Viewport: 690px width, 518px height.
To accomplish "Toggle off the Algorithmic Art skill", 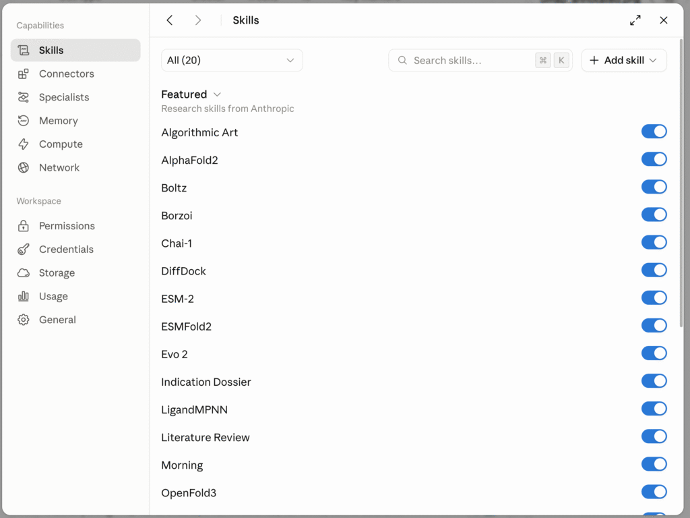I will tap(654, 132).
